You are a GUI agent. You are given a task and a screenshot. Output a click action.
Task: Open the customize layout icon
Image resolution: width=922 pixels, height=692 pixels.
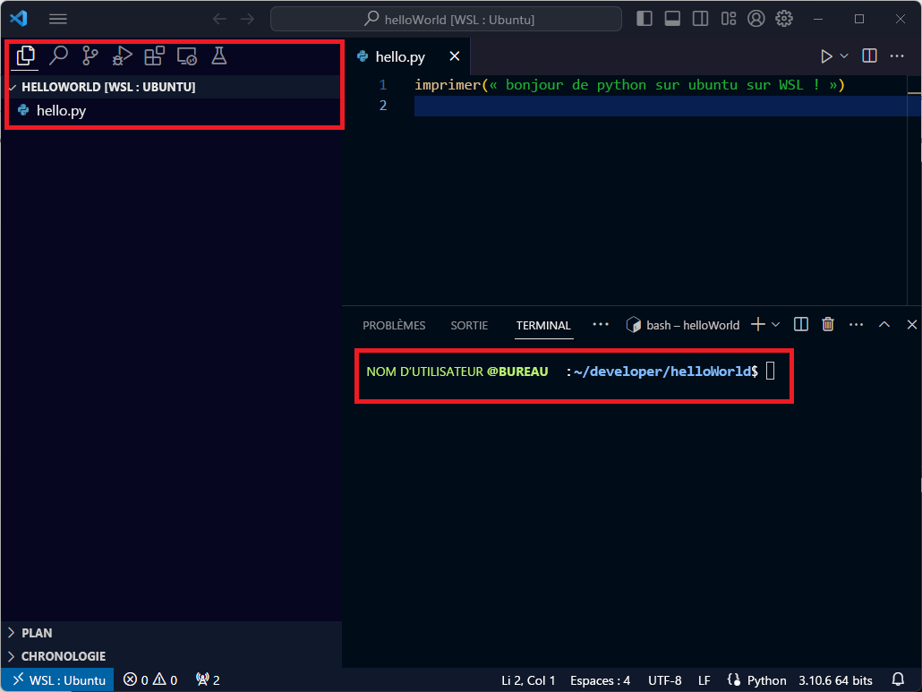tap(729, 19)
